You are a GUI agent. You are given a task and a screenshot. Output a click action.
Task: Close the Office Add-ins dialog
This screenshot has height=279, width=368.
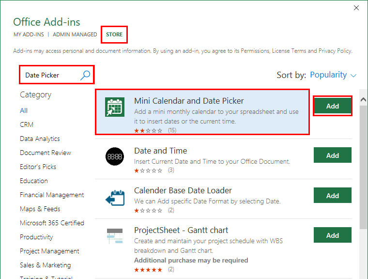356,8
